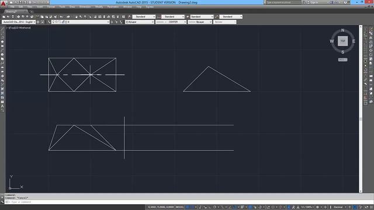Open the CENTER linetype dropdown
The image size is (374, 210).
[x=171, y=22]
